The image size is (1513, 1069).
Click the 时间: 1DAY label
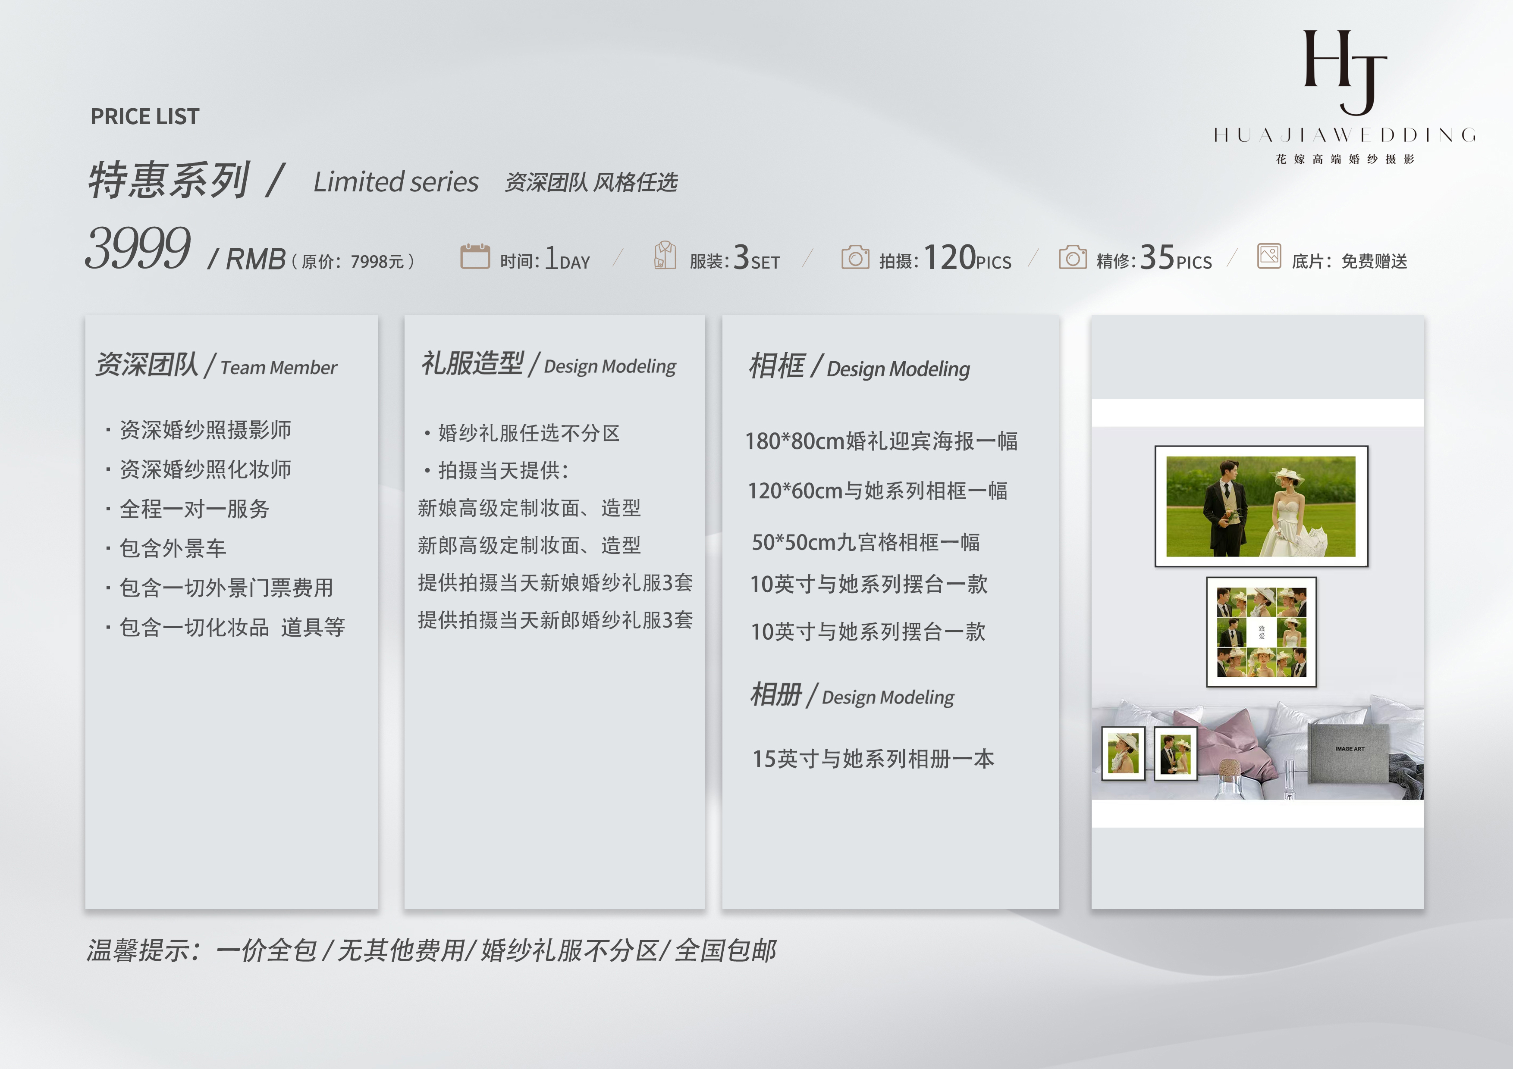[x=545, y=257]
